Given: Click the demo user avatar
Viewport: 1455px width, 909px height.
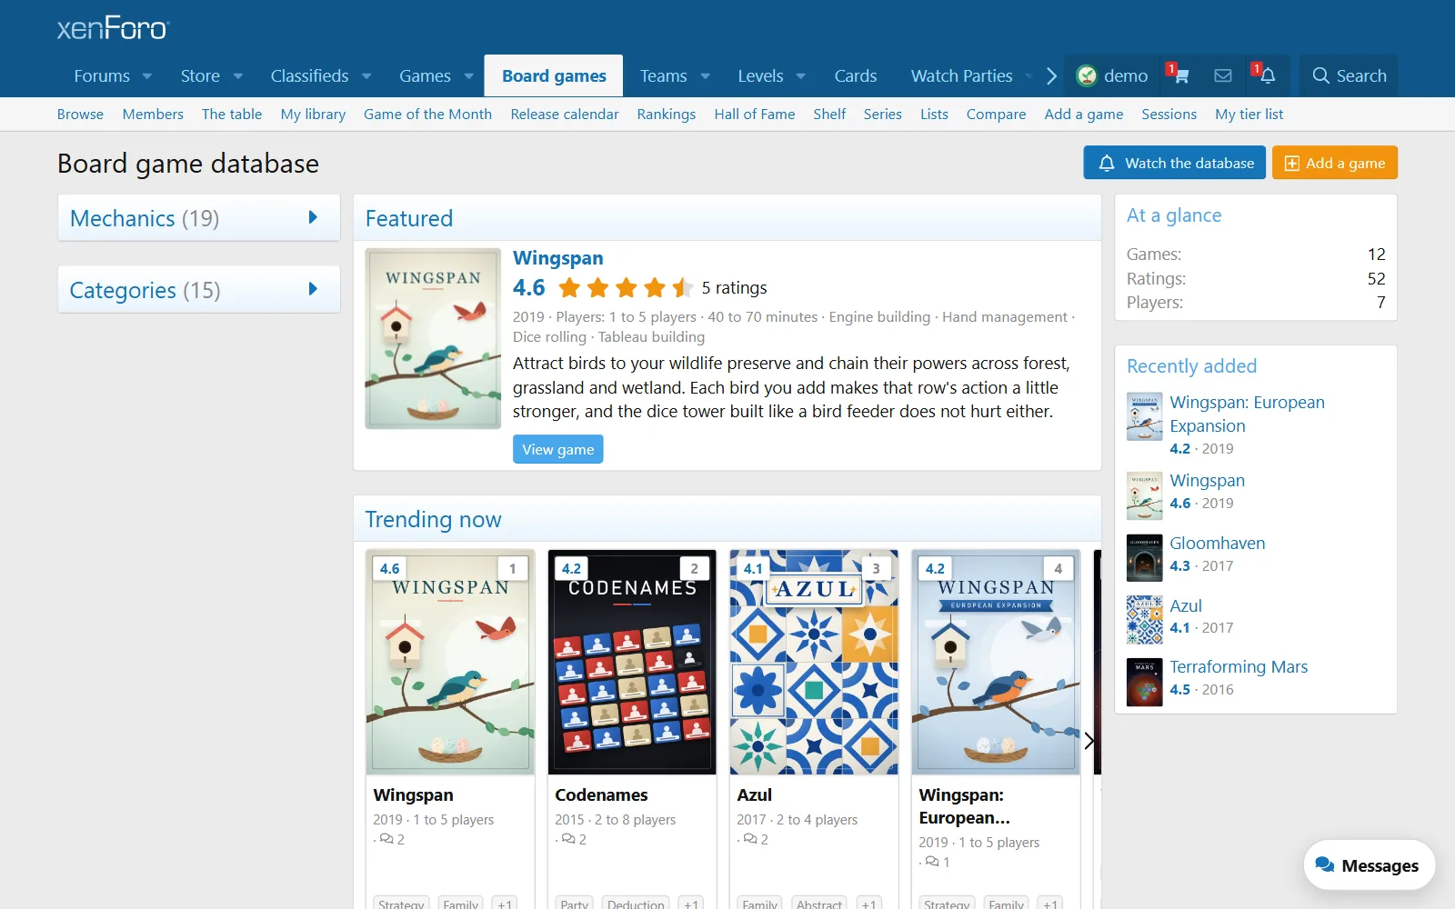Looking at the screenshot, I should pyautogui.click(x=1087, y=76).
